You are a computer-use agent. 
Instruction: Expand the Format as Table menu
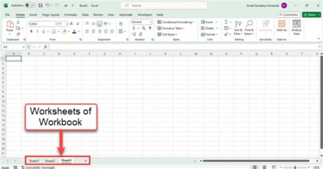170,28
